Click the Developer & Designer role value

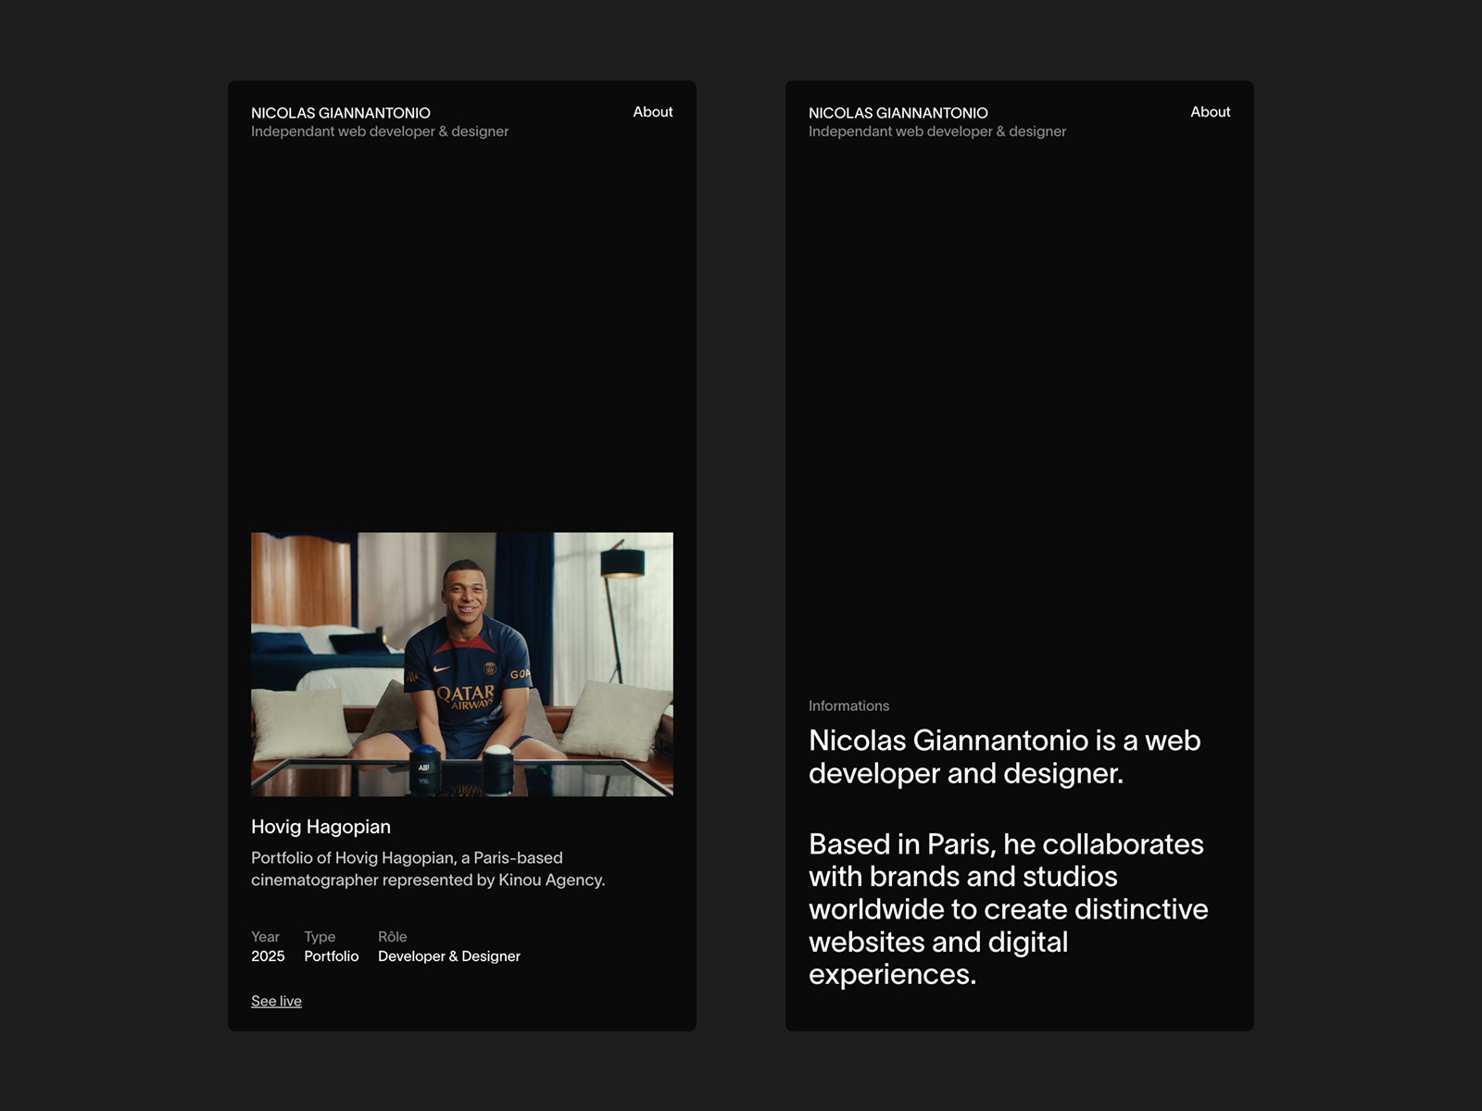[x=449, y=956]
